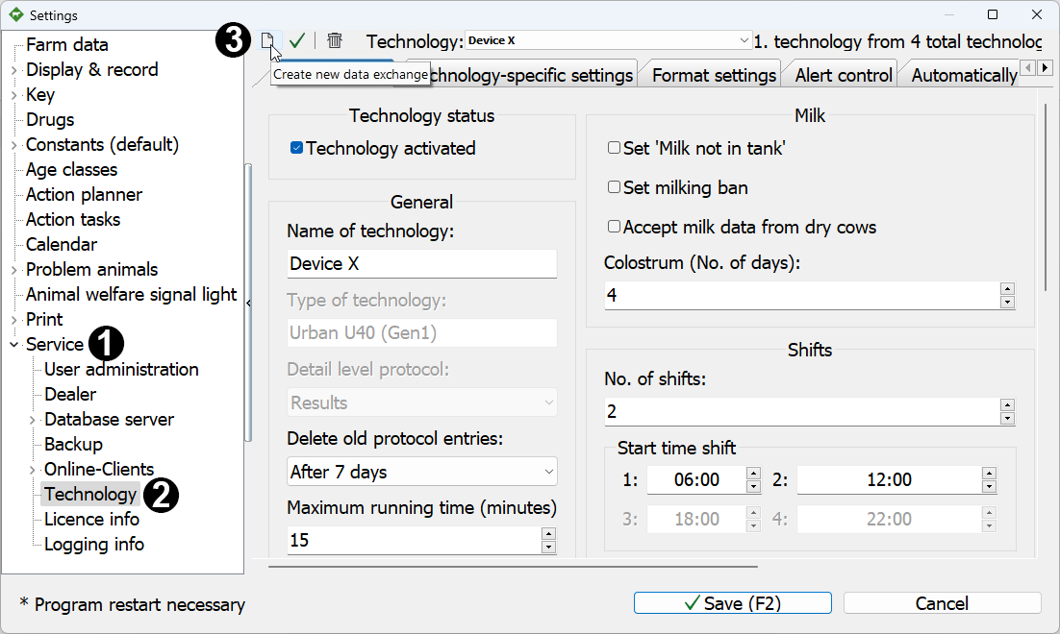
Task: Decrease Colostrum days with the down arrow
Action: [x=1007, y=302]
